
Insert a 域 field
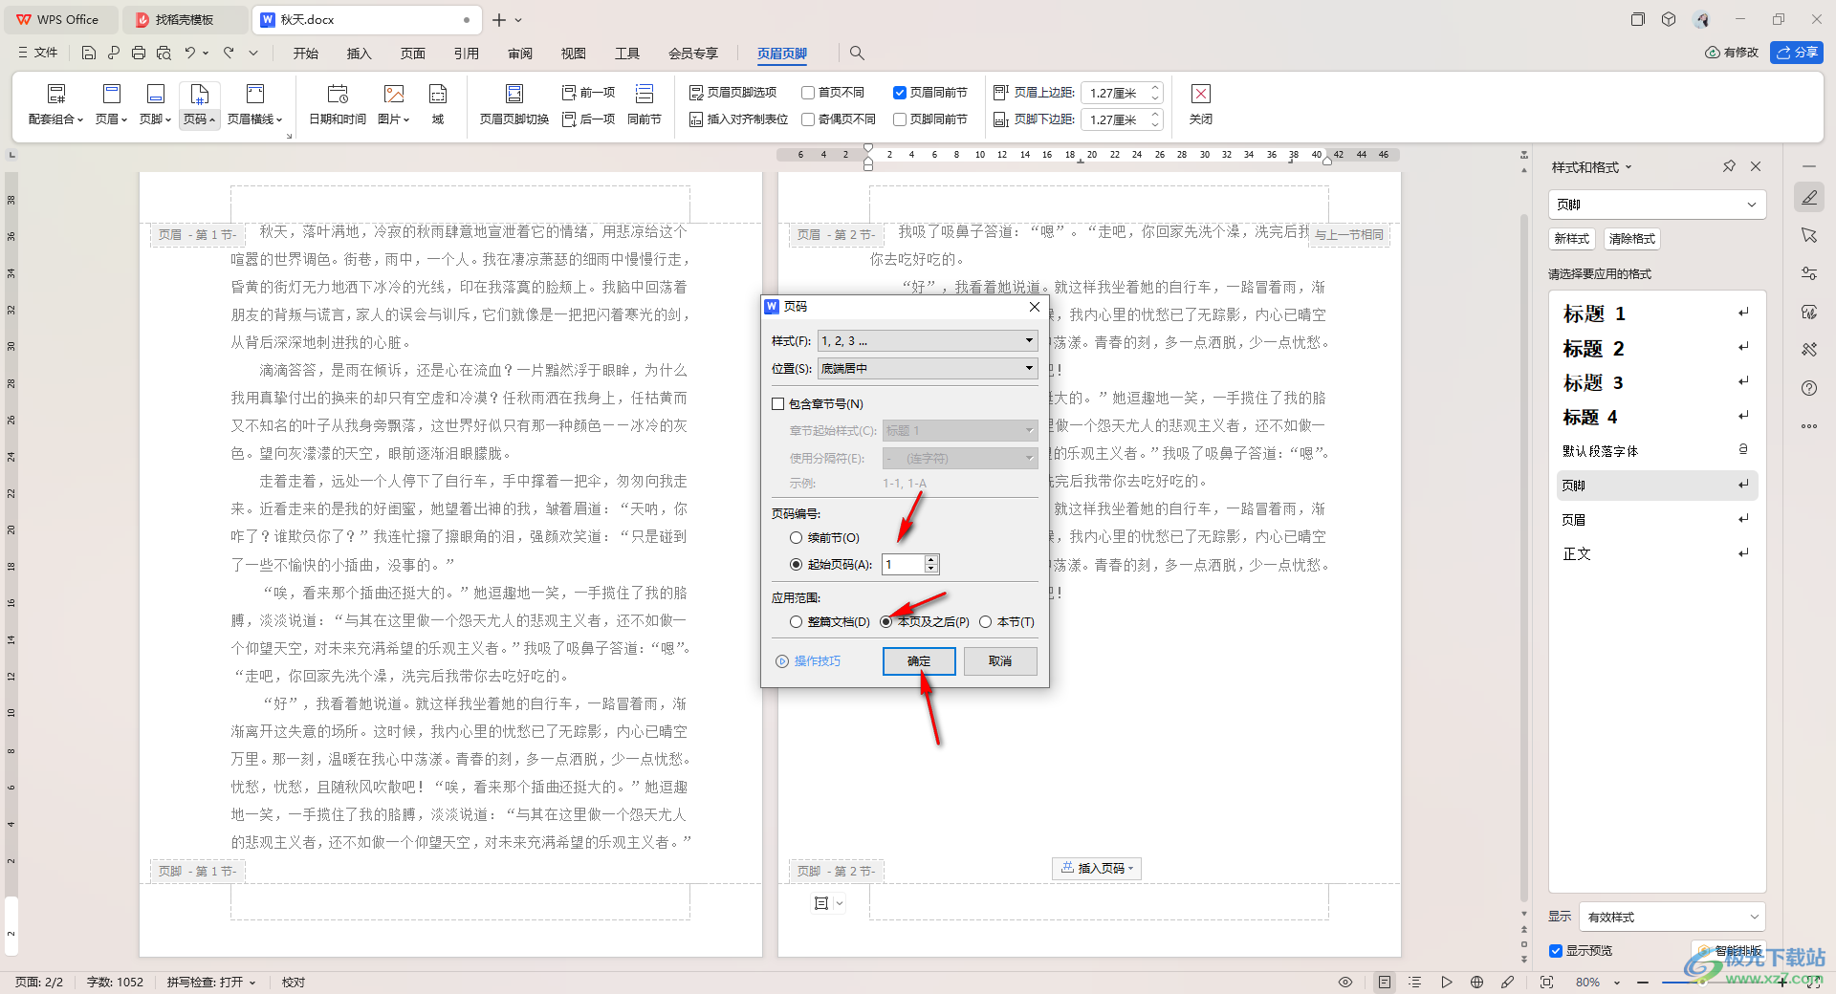tap(438, 104)
